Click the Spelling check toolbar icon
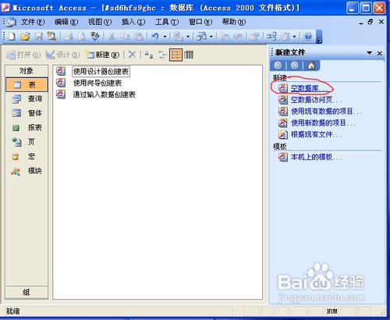This screenshot has height=320, width=390. pos(95,37)
